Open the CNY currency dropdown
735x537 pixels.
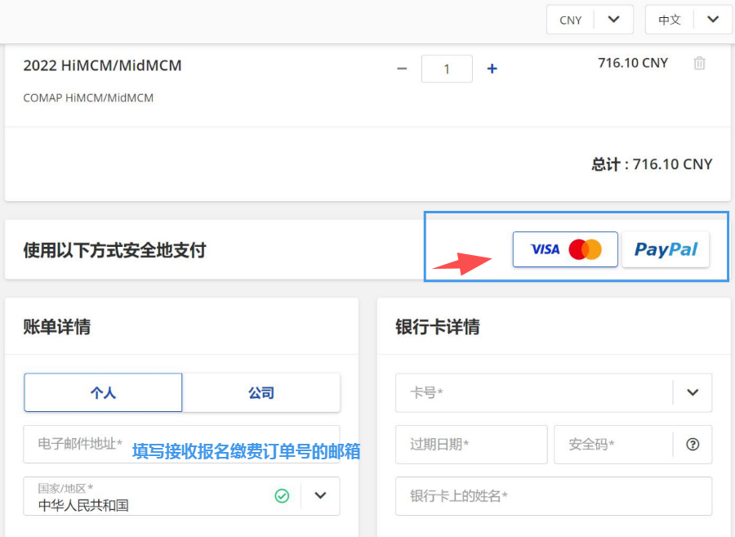click(x=590, y=20)
